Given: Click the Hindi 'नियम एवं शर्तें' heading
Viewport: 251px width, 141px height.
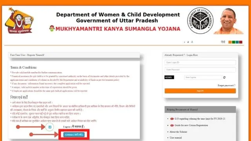Looking at the screenshot, I should click(x=19, y=98).
